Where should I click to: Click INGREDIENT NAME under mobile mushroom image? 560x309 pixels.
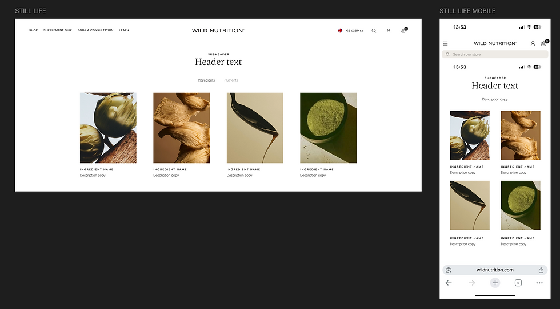pos(518,167)
